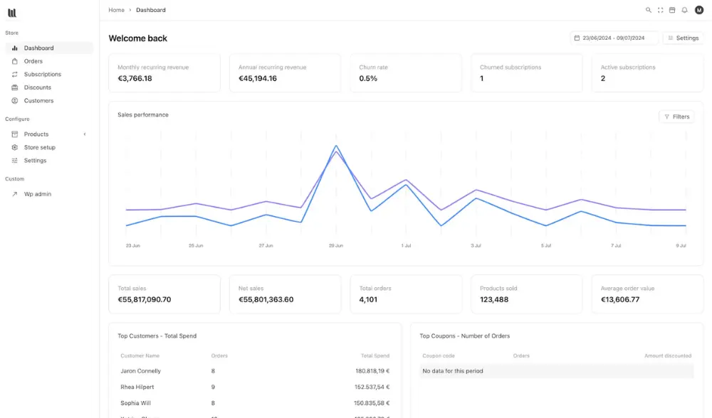Open the Sales performance Filters dropdown
712x418 pixels.
[676, 117]
